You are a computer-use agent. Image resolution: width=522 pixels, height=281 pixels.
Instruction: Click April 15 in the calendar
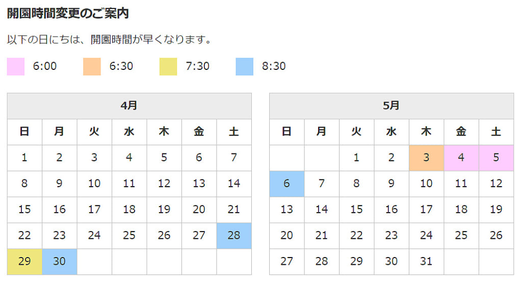click(x=24, y=210)
